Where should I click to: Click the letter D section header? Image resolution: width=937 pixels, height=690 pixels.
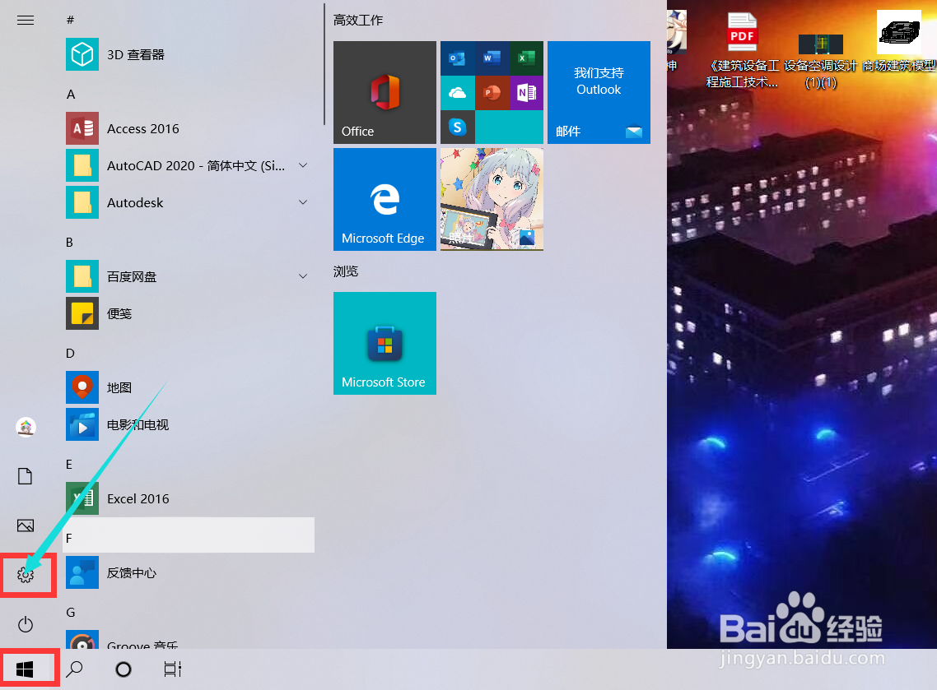click(70, 354)
